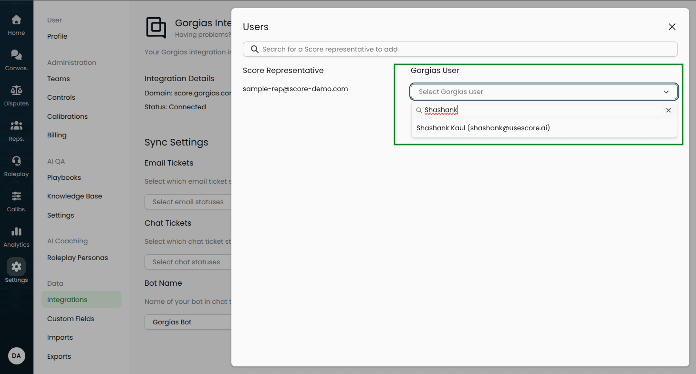Select Shashank Kaul (shashank@usescore.ai) option
The image size is (696, 374).
tap(544, 128)
